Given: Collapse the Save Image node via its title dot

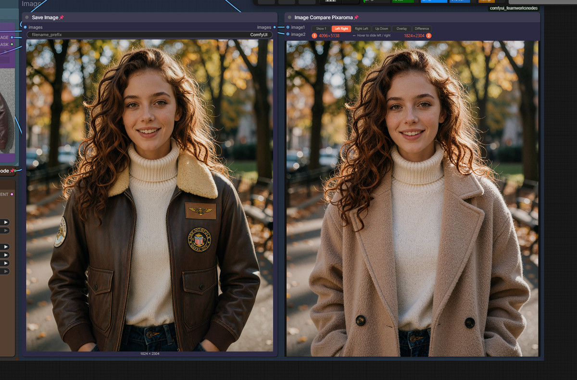Looking at the screenshot, I should (x=27, y=17).
